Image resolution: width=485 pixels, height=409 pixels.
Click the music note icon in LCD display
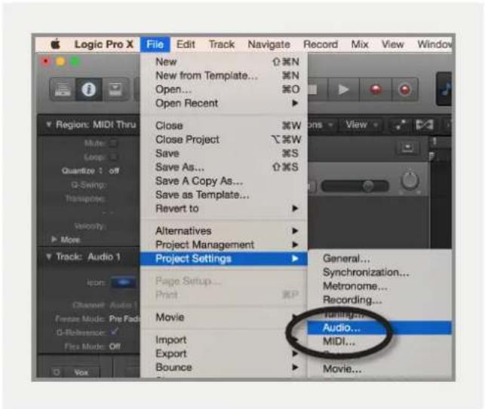click(446, 89)
